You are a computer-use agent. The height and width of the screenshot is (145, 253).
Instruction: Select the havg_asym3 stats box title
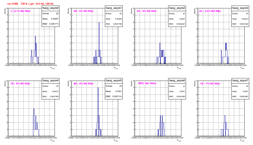pyautogui.click(x=240, y=8)
